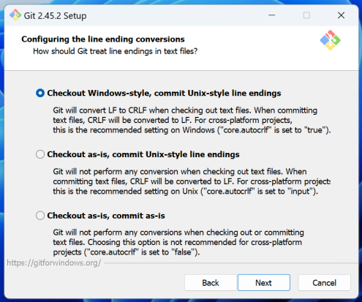Select Checkout as-is, commit Unix-style radio button
This screenshot has width=362, height=302.
click(x=40, y=154)
